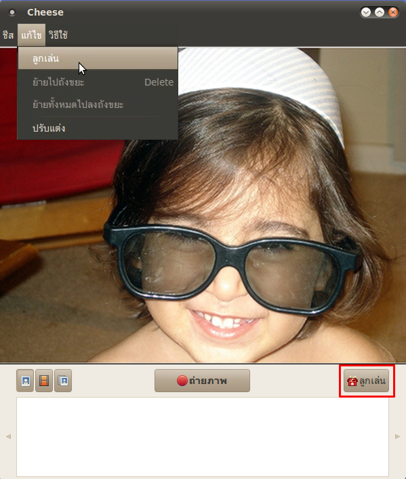Toggle the ลูกเล่น effects button
406x479 pixels.
(366, 381)
